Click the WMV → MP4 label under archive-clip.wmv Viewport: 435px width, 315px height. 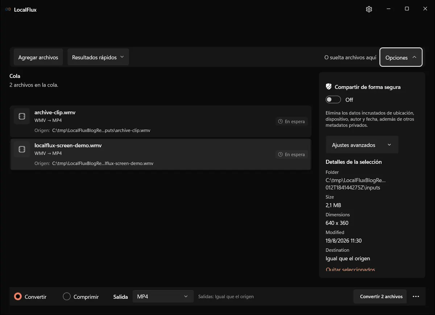click(x=48, y=120)
